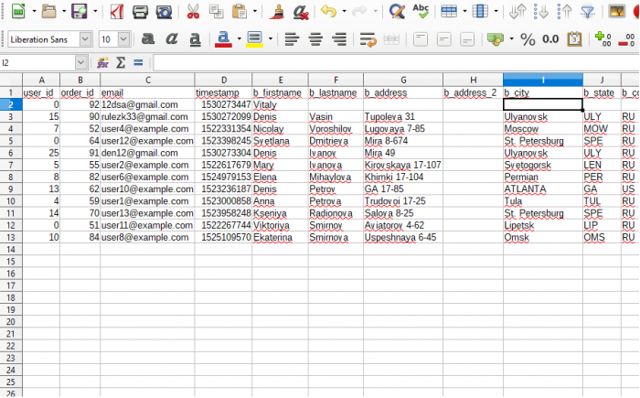Image resolution: width=640 pixels, height=398 pixels.
Task: Open undo history dropdown arrow
Action: [x=344, y=12]
